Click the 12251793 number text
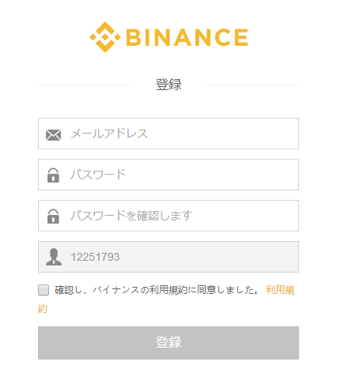Image resolution: width=356 pixels, height=369 pixels. pyautogui.click(x=95, y=257)
